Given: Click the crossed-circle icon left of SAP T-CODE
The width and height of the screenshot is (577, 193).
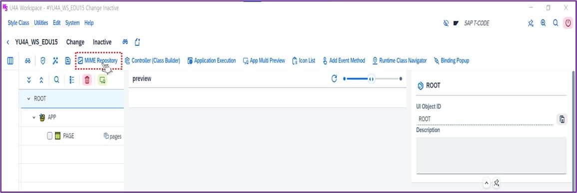Looking at the screenshot, I should tap(446, 23).
